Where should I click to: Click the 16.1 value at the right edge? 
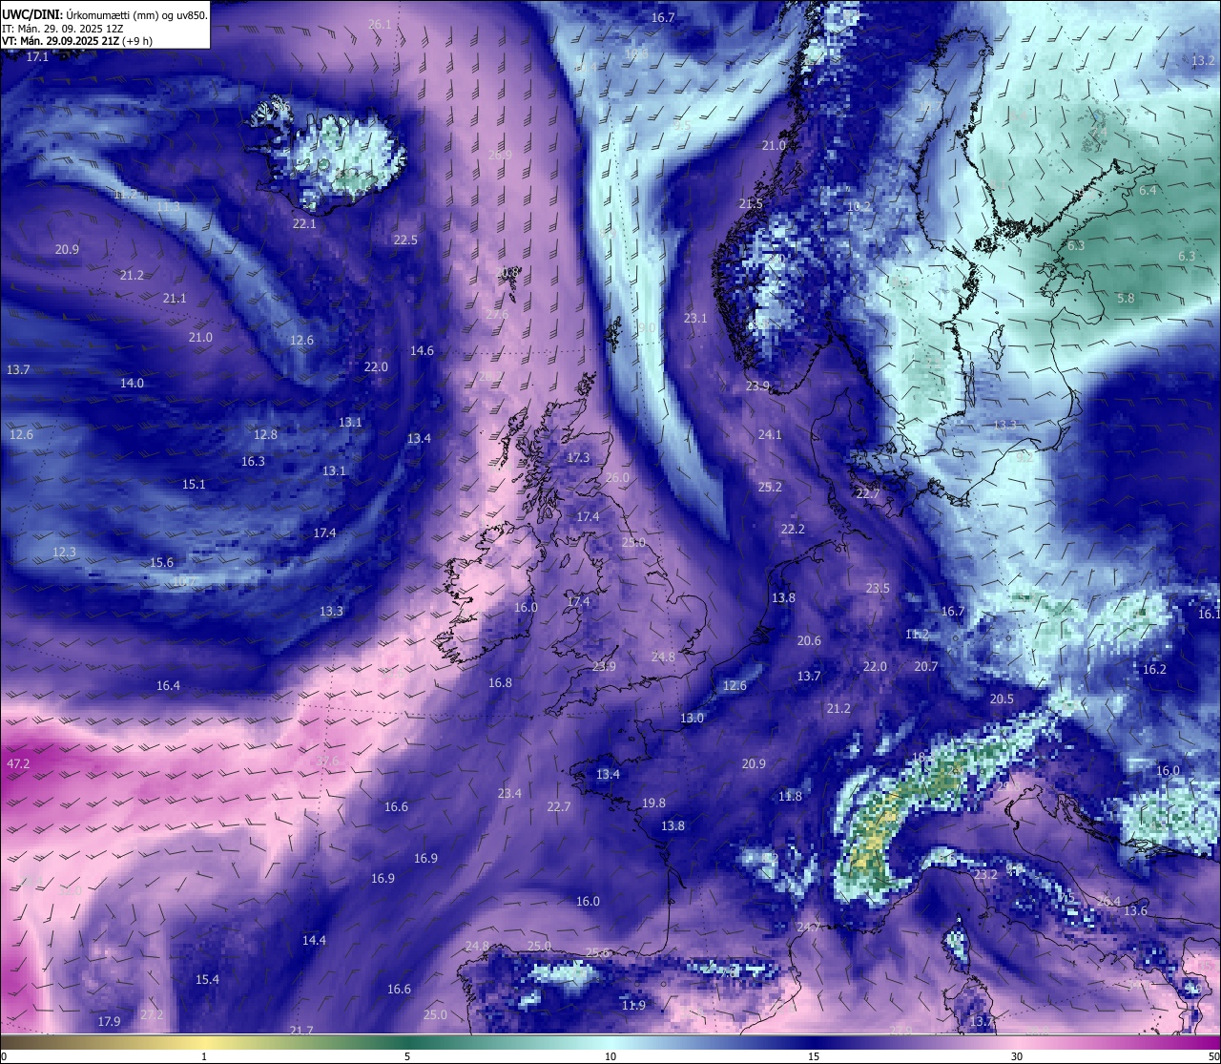(x=1209, y=614)
